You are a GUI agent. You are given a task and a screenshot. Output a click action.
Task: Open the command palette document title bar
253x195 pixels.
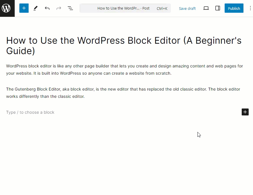(125, 8)
